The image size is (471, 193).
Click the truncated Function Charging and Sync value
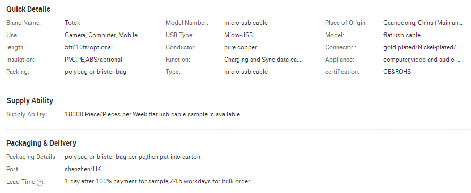point(262,60)
